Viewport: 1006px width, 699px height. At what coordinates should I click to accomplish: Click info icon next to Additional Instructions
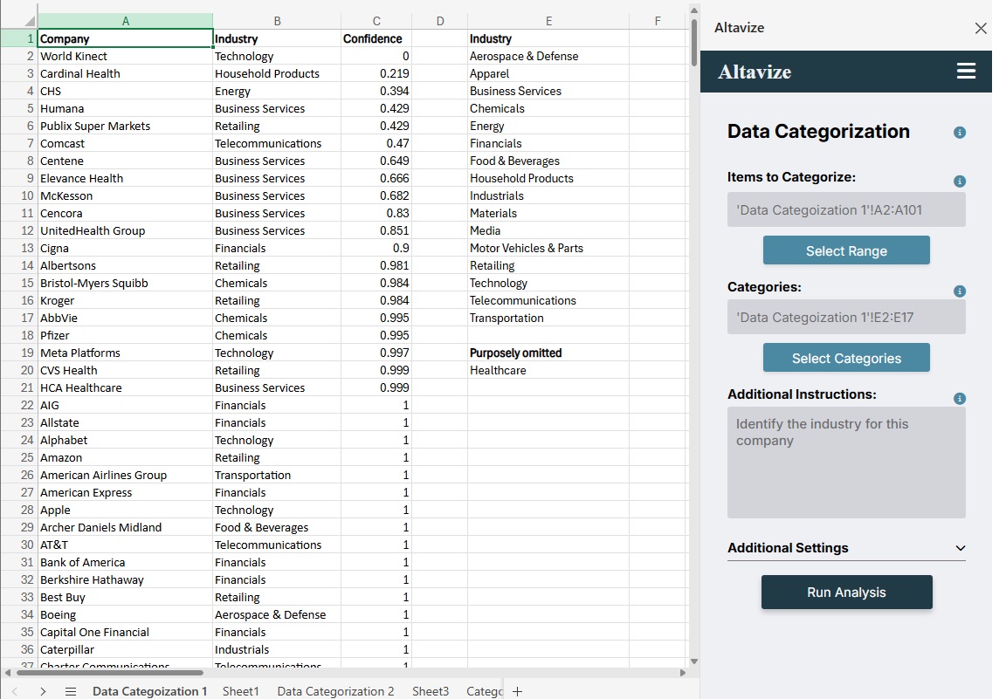click(959, 399)
